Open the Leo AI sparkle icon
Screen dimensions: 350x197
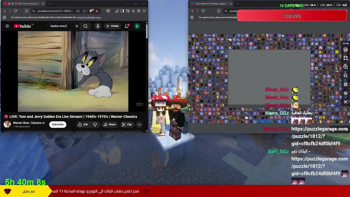click(133, 11)
